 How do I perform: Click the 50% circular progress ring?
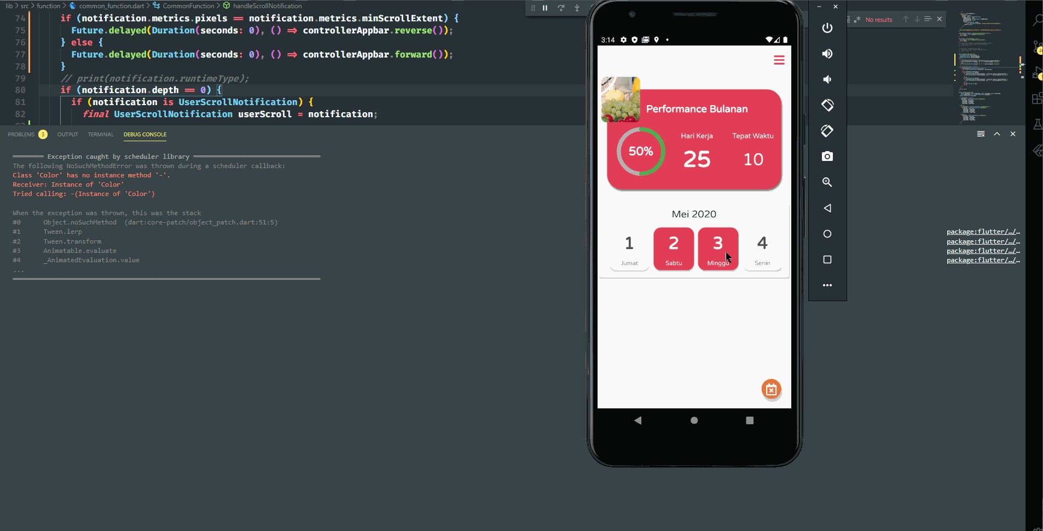641,152
